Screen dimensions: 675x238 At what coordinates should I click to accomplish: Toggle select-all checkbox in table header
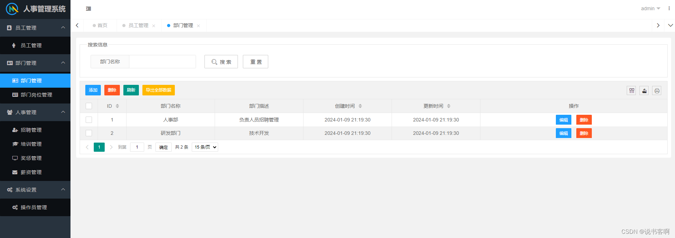(x=89, y=106)
